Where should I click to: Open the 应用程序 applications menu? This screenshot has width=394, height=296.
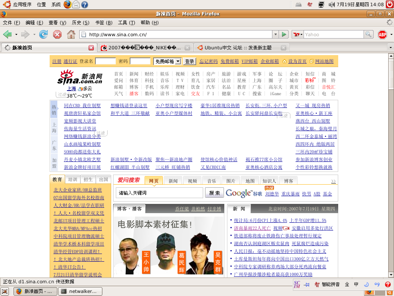coord(22,5)
